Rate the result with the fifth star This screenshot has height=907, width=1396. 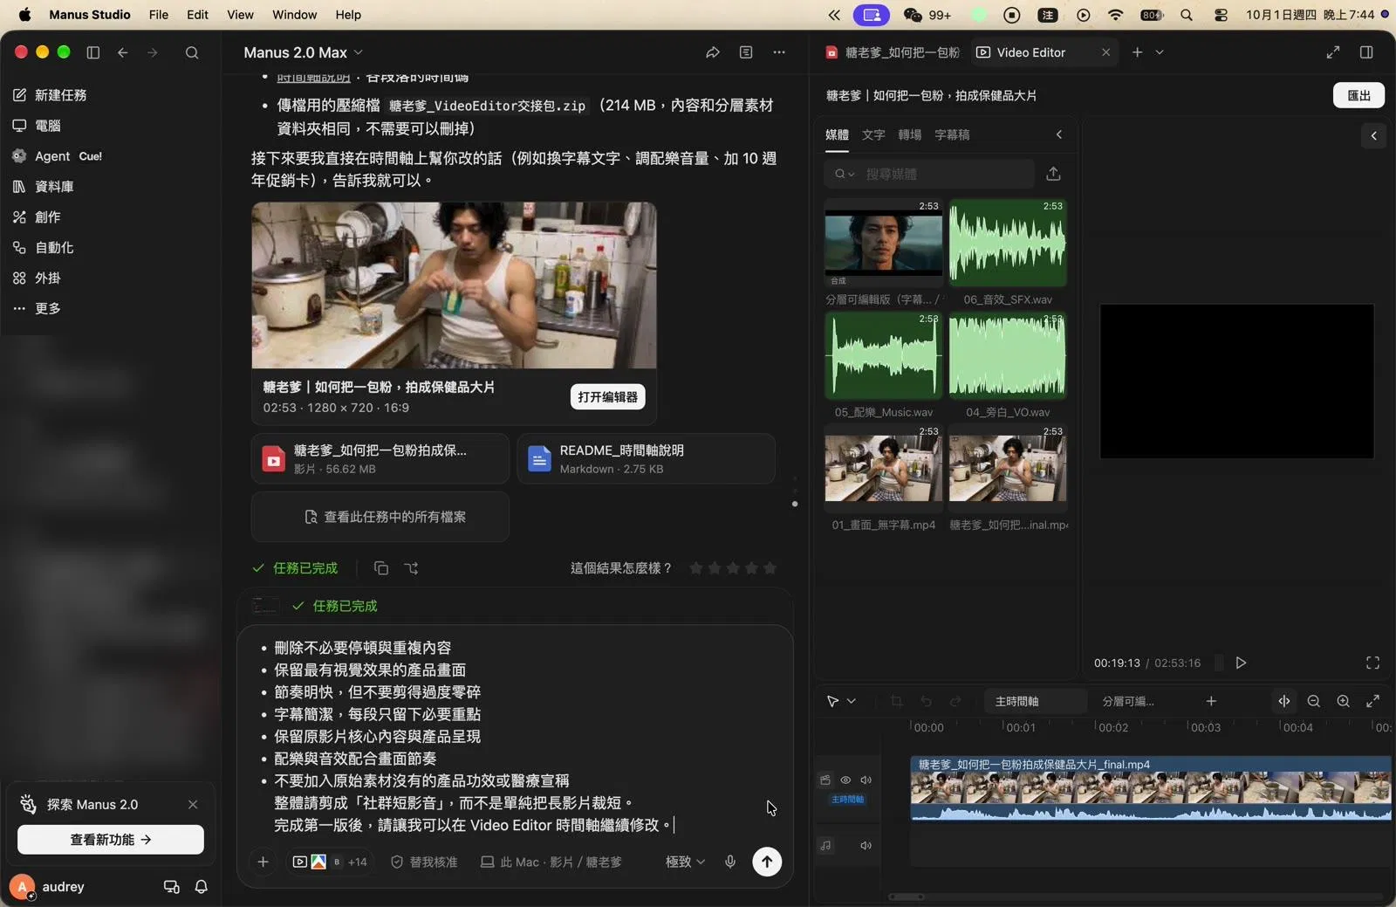(770, 568)
